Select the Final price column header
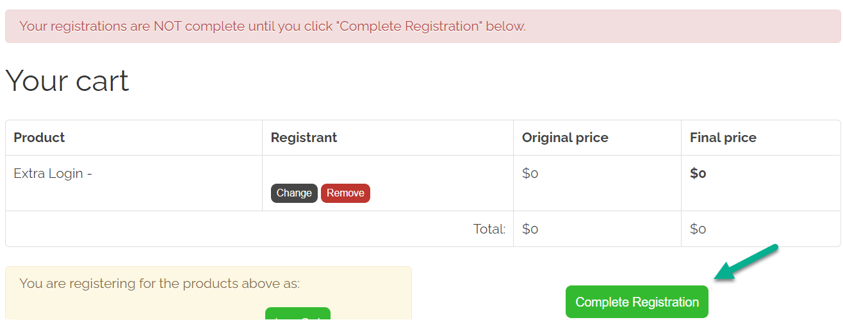 (723, 138)
